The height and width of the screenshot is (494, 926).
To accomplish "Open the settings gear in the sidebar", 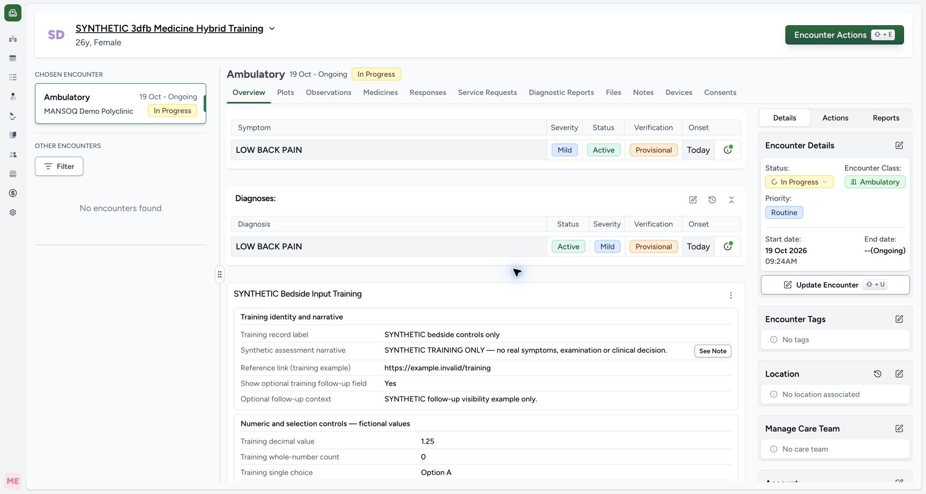I will coord(13,212).
